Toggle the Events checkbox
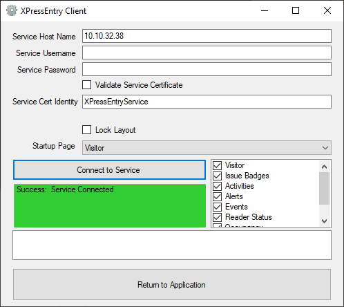Screen dimensions: 344x307 pos(217,207)
